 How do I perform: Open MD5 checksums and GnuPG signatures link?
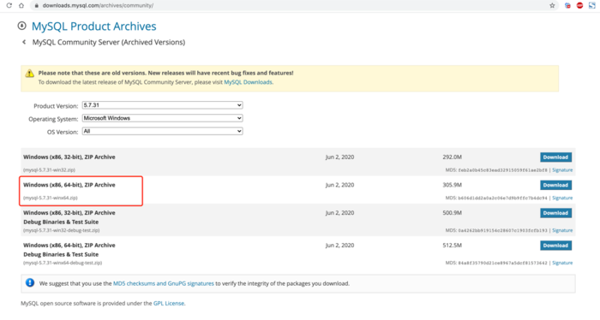click(x=164, y=283)
